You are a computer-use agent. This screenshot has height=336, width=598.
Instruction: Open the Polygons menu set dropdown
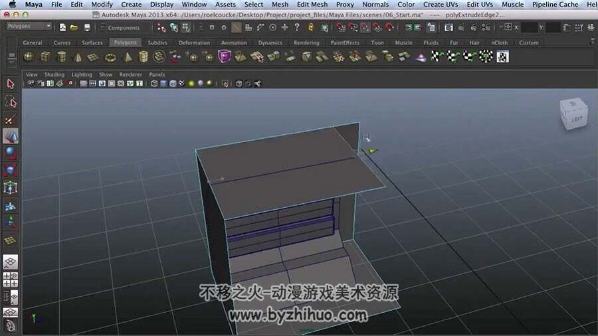[x=29, y=27]
